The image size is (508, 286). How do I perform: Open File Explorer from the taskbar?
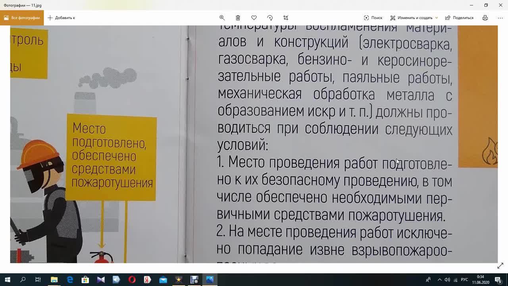click(x=54, y=280)
